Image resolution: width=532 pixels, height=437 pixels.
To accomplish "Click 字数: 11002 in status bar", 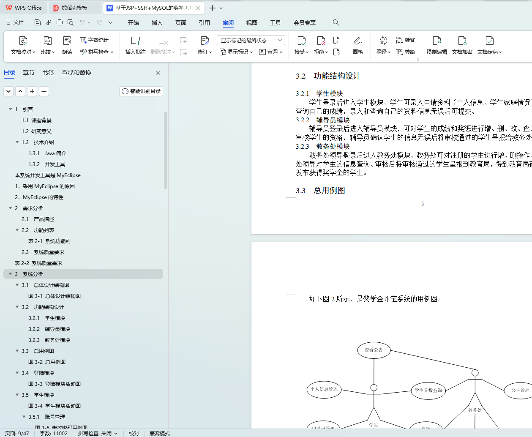I will [54, 433].
